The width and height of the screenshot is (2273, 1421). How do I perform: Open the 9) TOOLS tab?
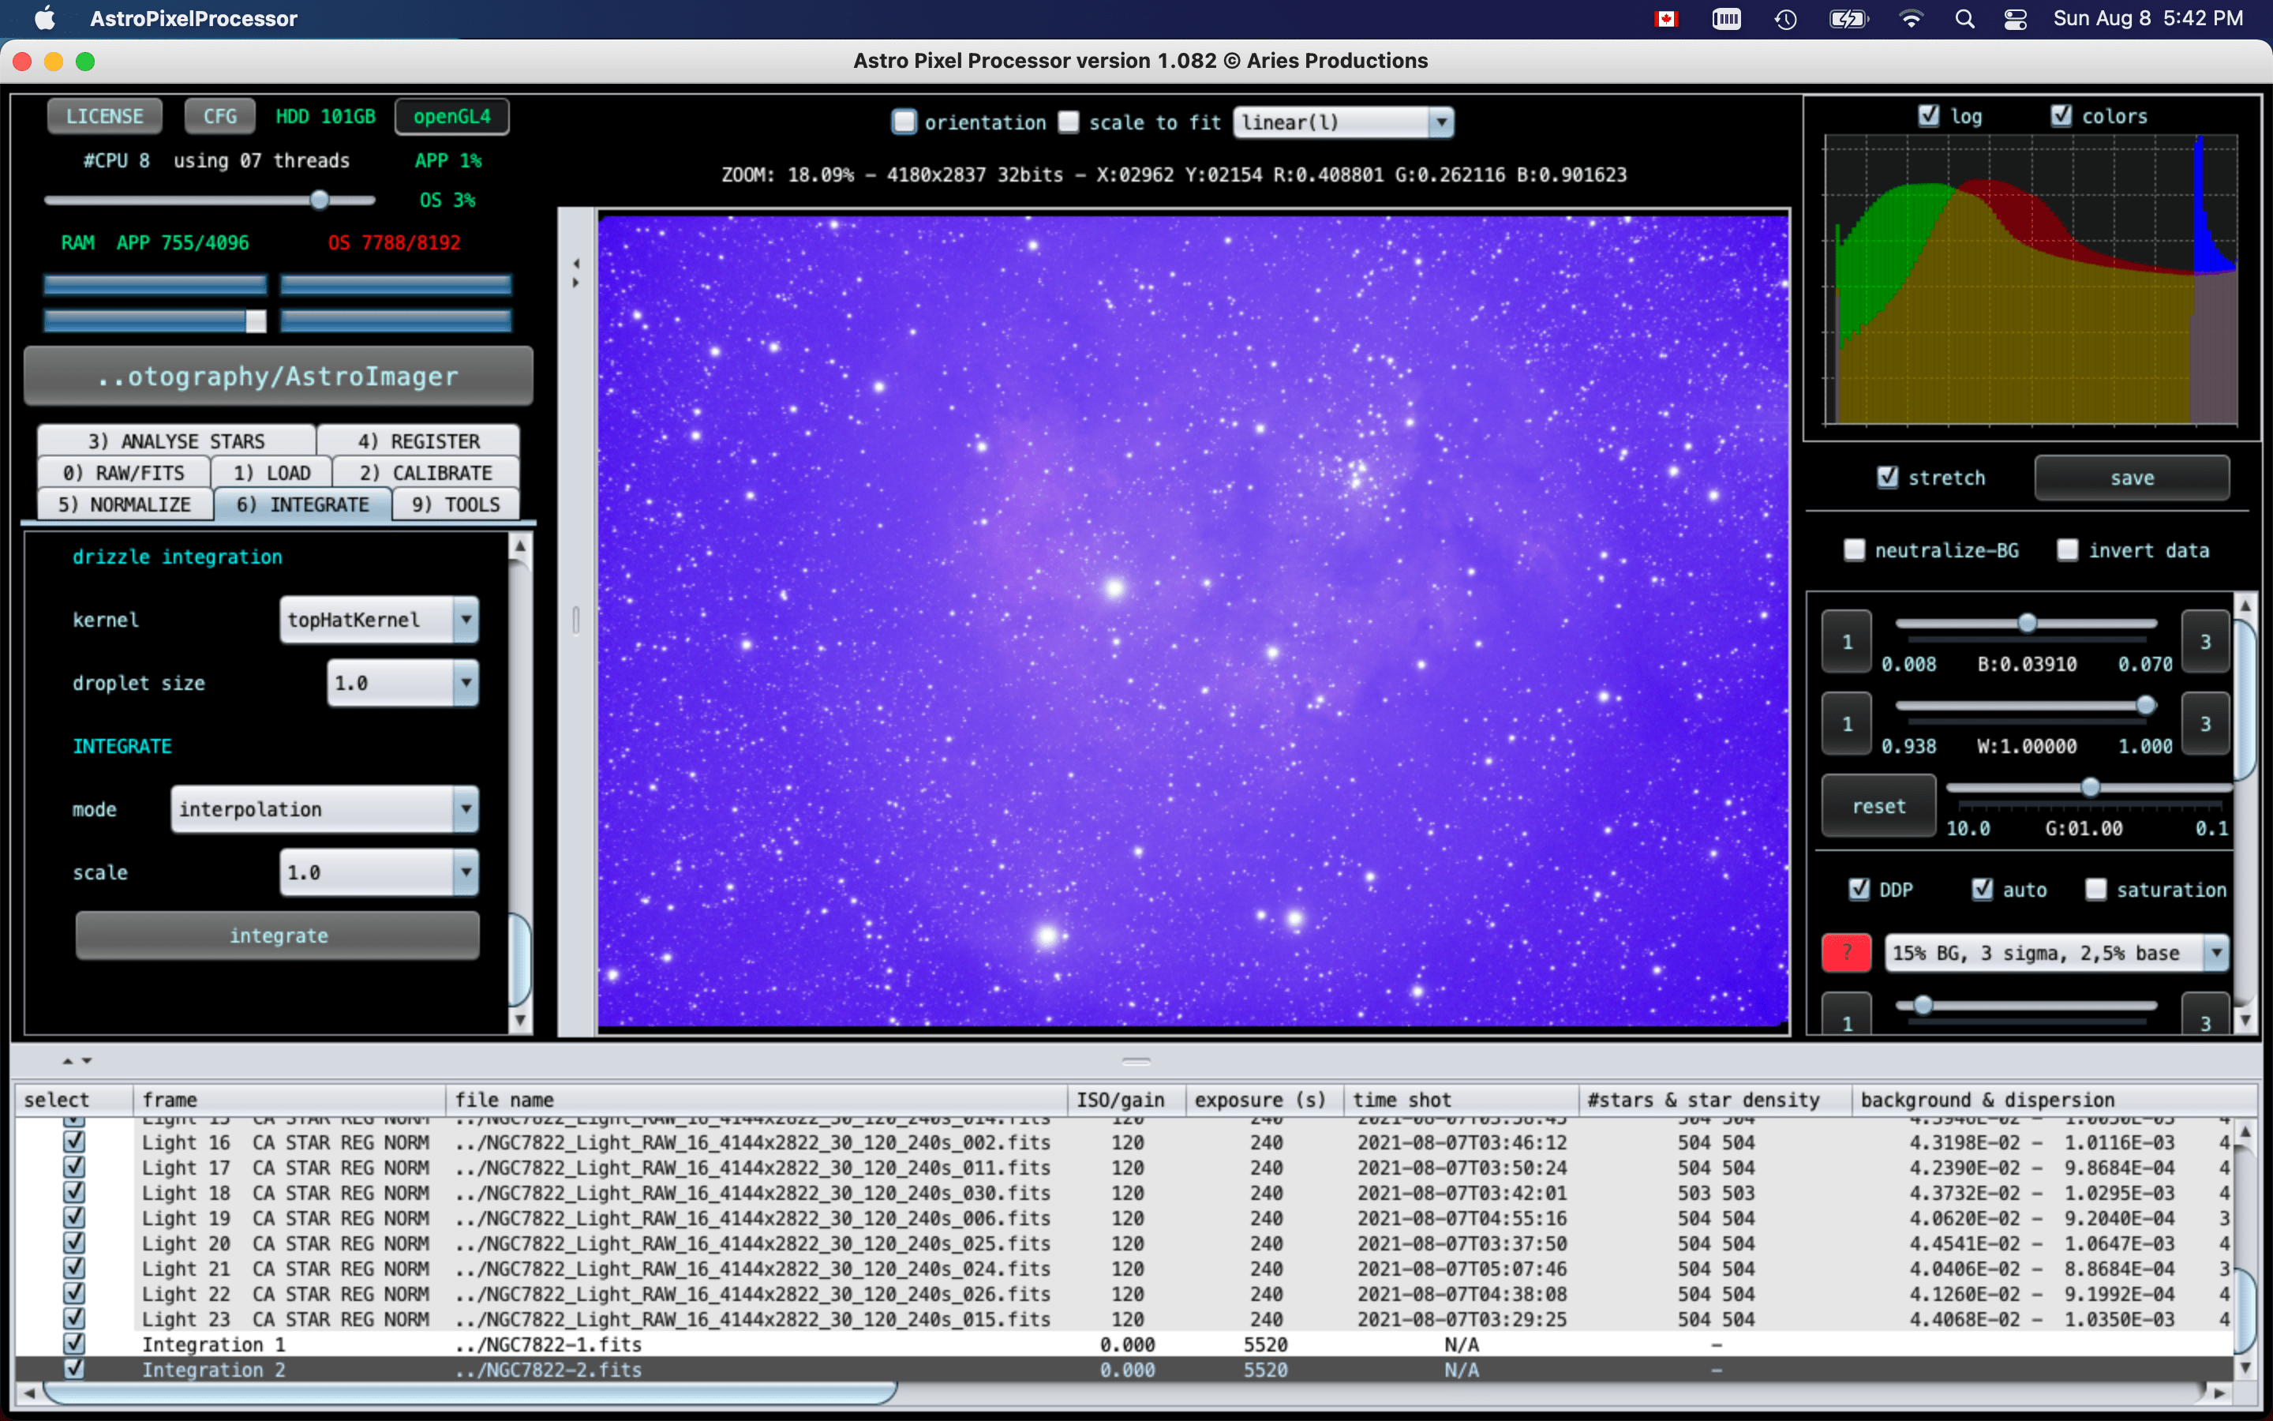[x=455, y=504]
